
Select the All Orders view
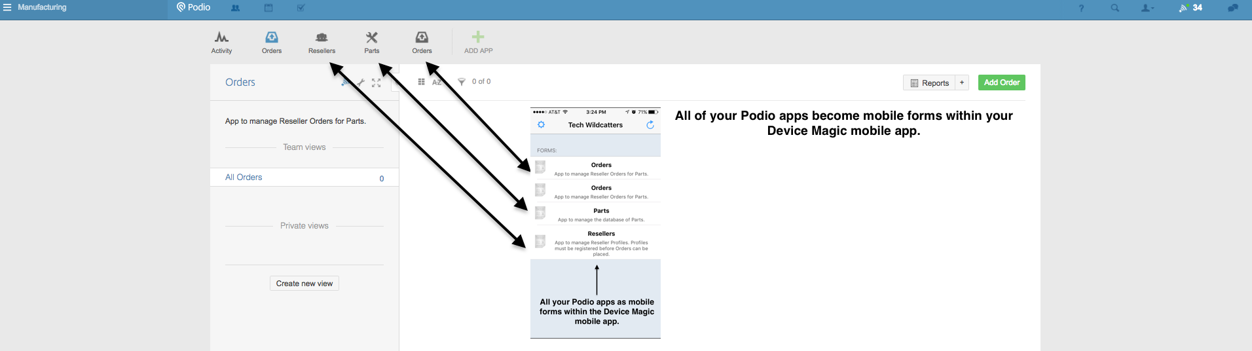(244, 177)
